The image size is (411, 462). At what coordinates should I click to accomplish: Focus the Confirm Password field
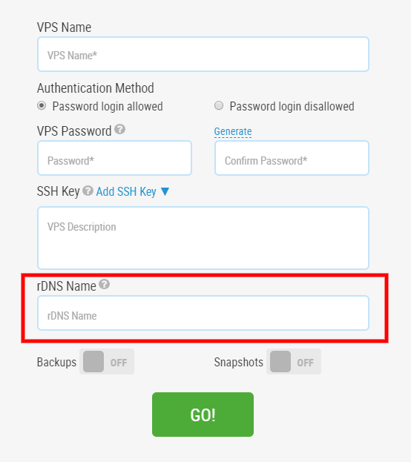(292, 158)
